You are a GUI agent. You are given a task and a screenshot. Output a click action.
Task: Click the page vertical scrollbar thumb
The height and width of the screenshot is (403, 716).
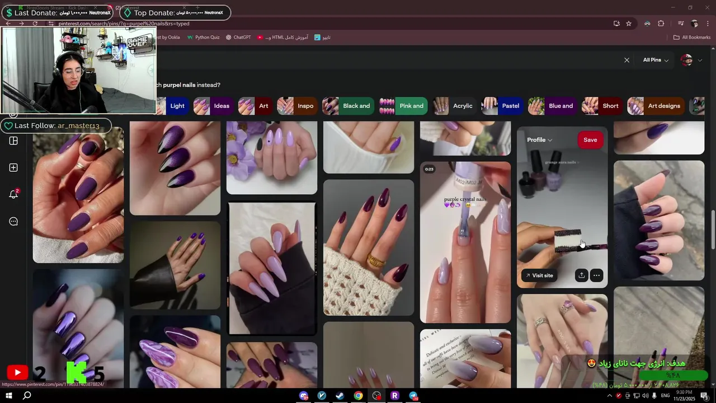pyautogui.click(x=713, y=229)
